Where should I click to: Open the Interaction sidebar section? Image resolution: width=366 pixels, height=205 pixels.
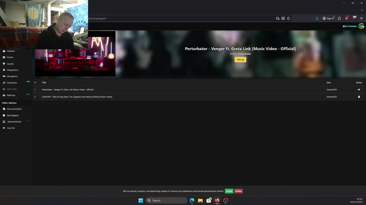(12, 83)
